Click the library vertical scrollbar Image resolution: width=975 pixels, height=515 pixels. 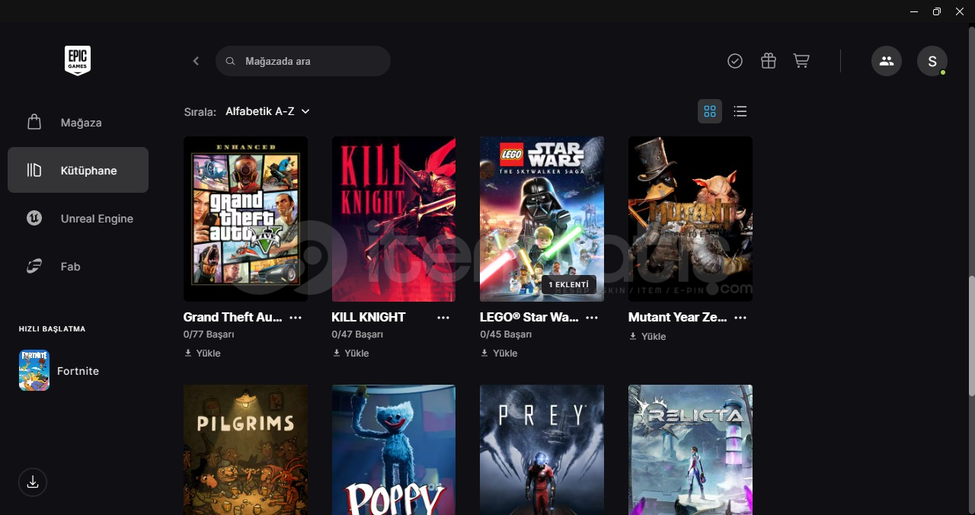[x=971, y=335]
